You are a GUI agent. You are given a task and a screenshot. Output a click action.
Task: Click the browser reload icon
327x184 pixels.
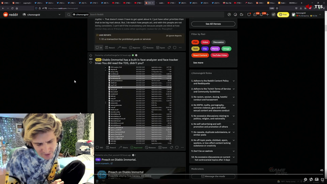tap(12, 8)
